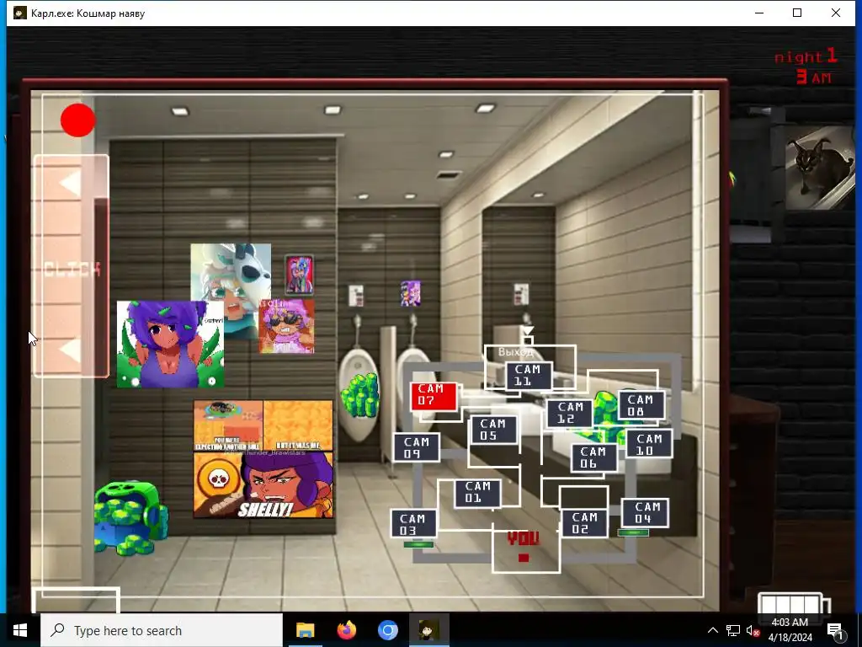Switch to CAM 11 on the map
Image resolution: width=862 pixels, height=647 pixels.
(x=529, y=376)
